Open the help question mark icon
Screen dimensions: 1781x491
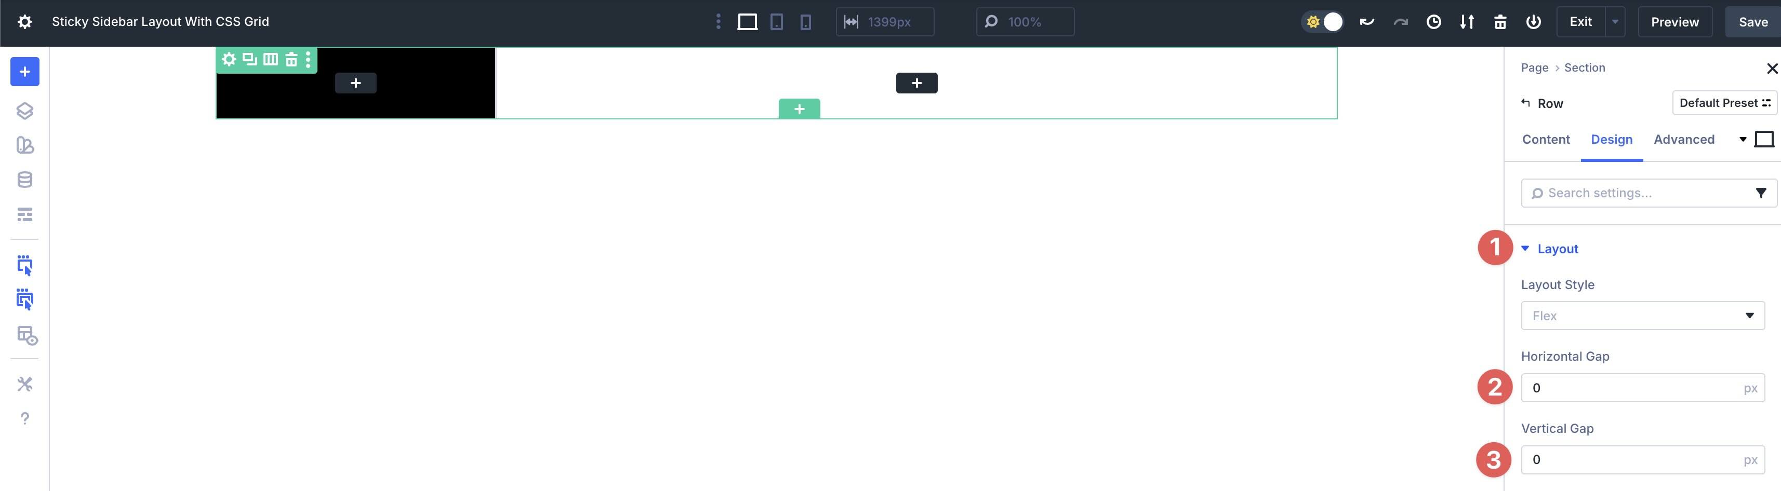click(25, 417)
